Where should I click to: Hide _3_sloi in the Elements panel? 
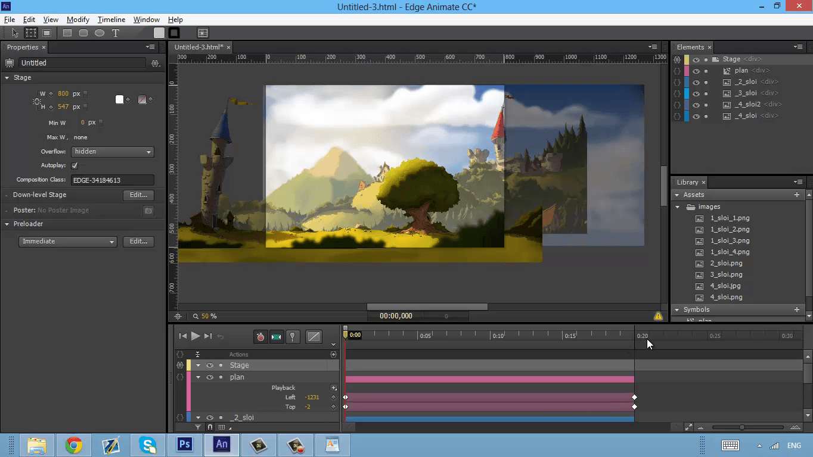[696, 93]
